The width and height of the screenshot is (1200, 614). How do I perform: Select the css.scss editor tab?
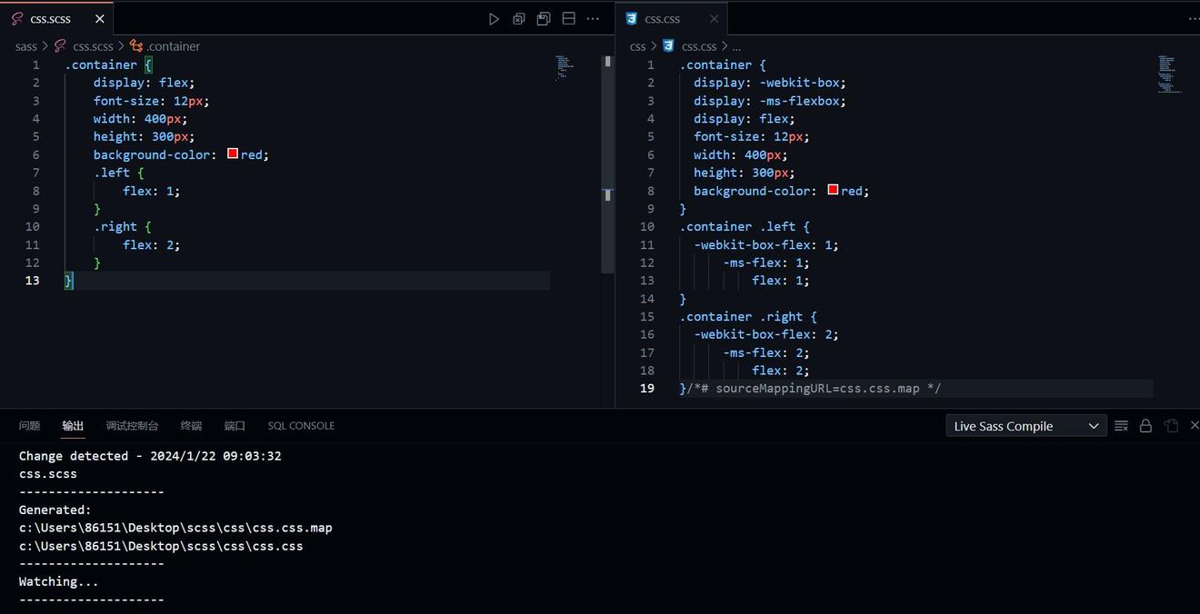point(50,19)
